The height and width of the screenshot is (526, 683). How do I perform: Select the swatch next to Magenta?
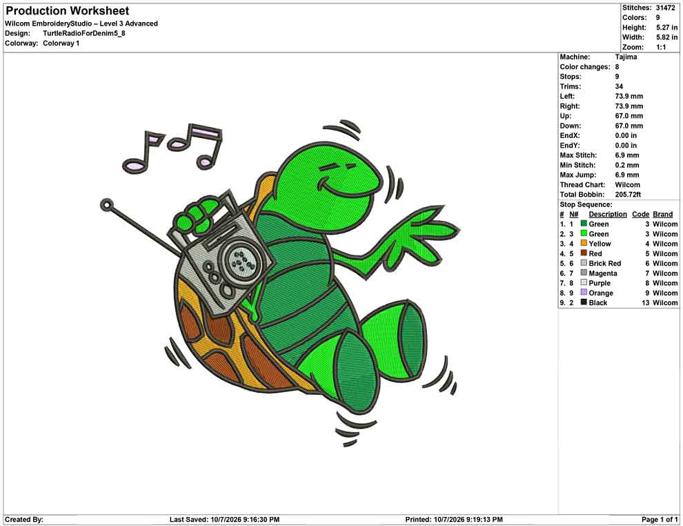[x=584, y=273]
